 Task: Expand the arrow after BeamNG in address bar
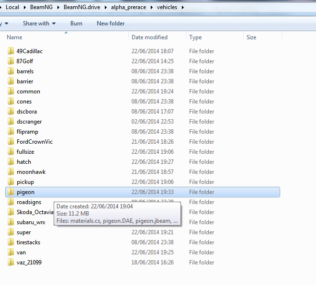pyautogui.click(x=58, y=8)
